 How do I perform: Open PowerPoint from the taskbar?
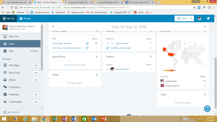[x=104, y=119]
